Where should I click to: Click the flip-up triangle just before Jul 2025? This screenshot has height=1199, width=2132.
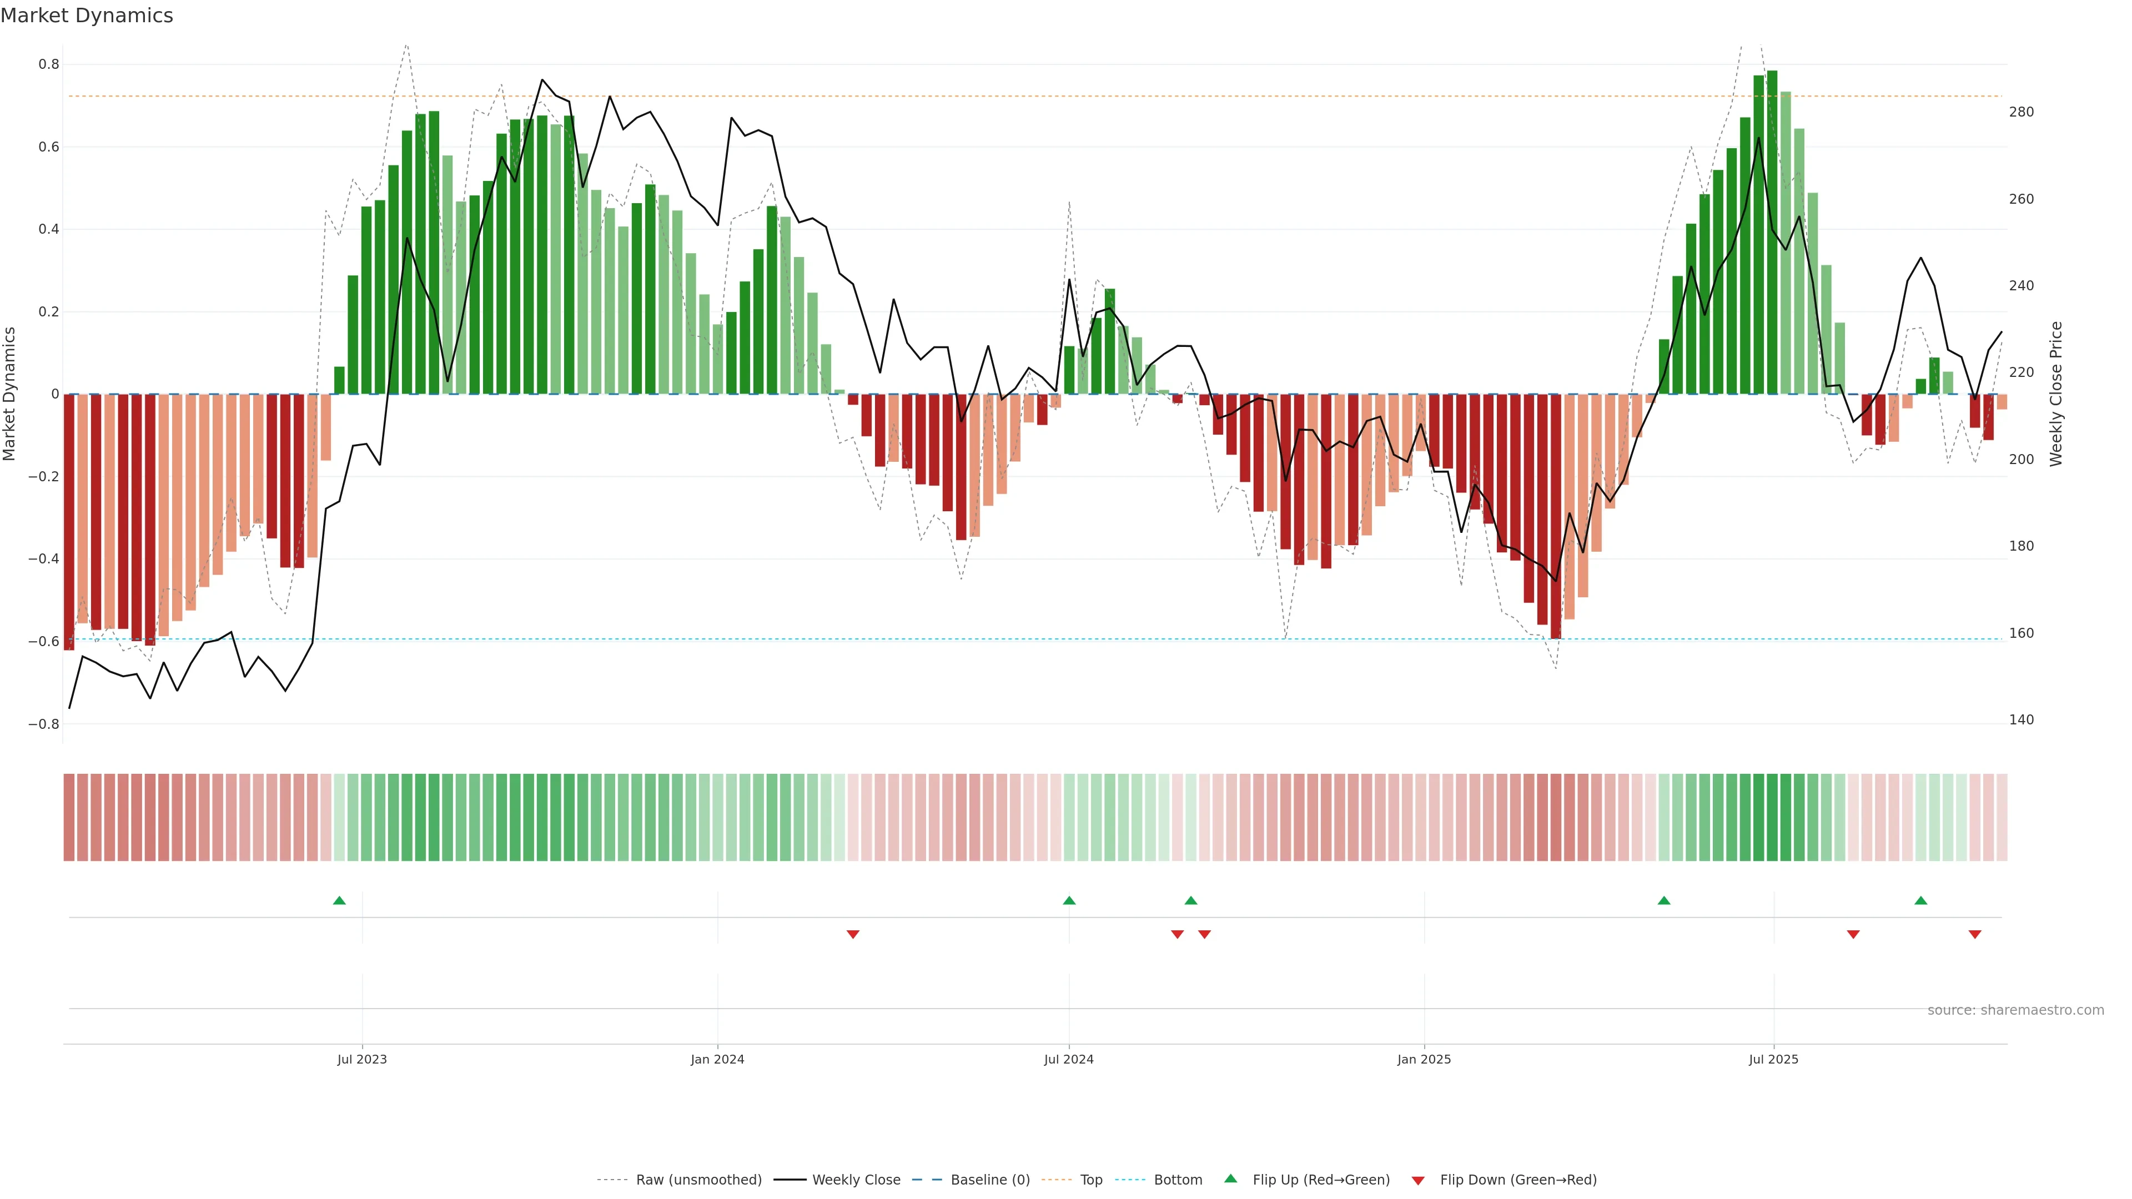pyautogui.click(x=1663, y=900)
